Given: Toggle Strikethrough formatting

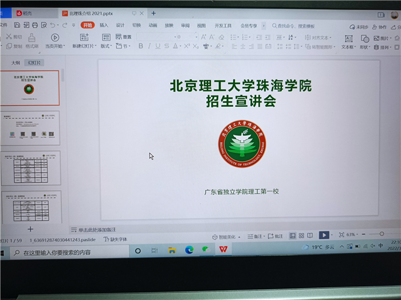Looking at the screenshot, I should click(x=167, y=46).
